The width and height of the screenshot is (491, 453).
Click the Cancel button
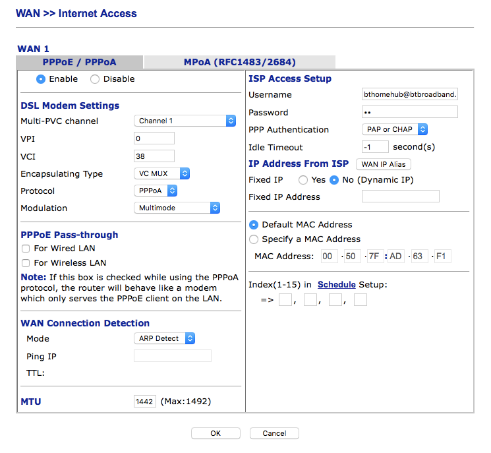[274, 433]
